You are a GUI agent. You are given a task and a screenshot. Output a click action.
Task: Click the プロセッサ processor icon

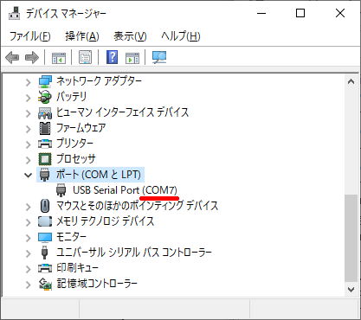(45, 159)
